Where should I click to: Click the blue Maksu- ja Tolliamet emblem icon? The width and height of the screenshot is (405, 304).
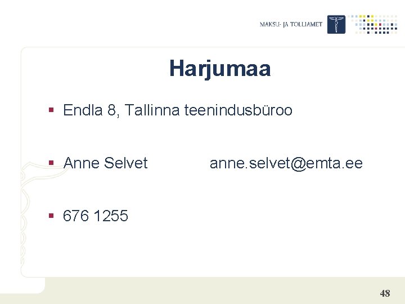336,24
